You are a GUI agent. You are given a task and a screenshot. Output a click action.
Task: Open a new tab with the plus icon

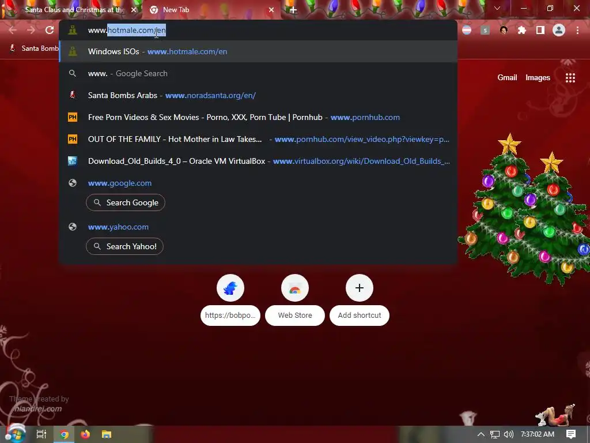click(x=293, y=10)
